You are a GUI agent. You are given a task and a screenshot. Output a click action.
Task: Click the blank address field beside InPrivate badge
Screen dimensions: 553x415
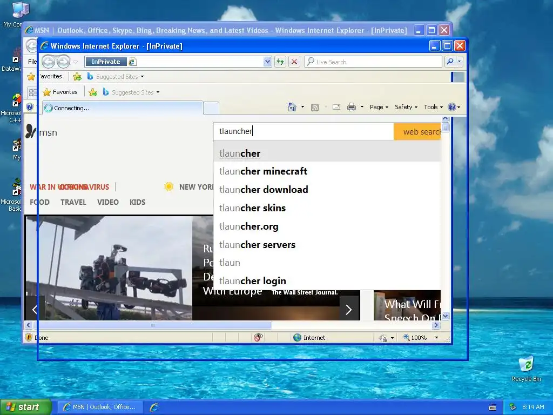(200, 62)
